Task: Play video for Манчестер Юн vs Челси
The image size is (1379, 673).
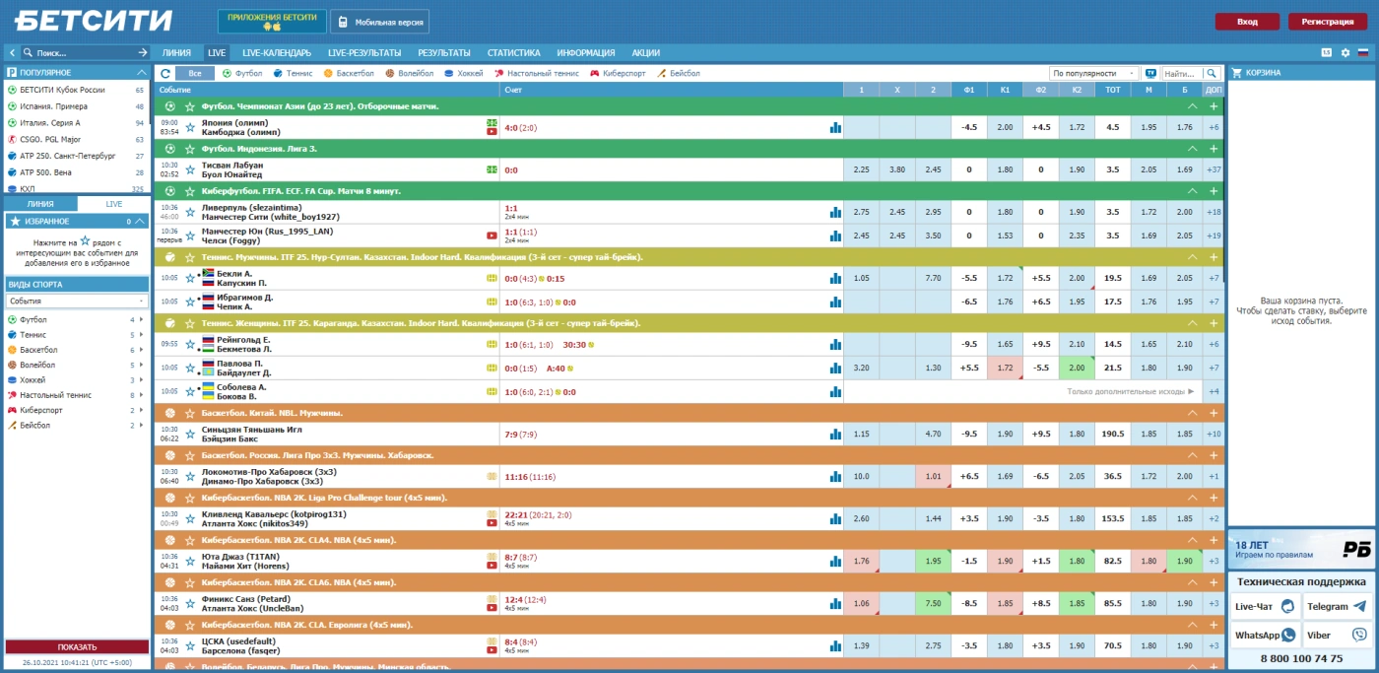Action: pos(492,236)
